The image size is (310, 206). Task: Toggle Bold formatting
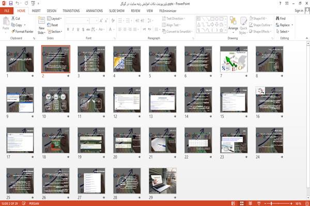click(x=68, y=29)
